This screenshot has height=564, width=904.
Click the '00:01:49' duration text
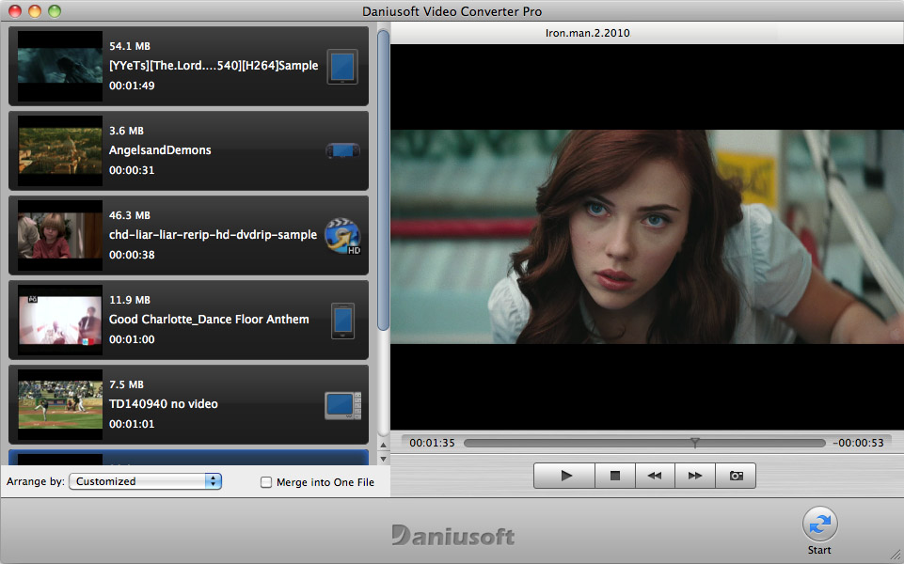(x=132, y=86)
